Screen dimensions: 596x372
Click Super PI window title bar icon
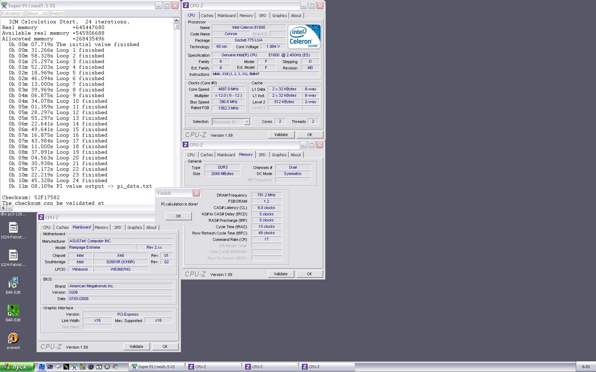pos(4,5)
